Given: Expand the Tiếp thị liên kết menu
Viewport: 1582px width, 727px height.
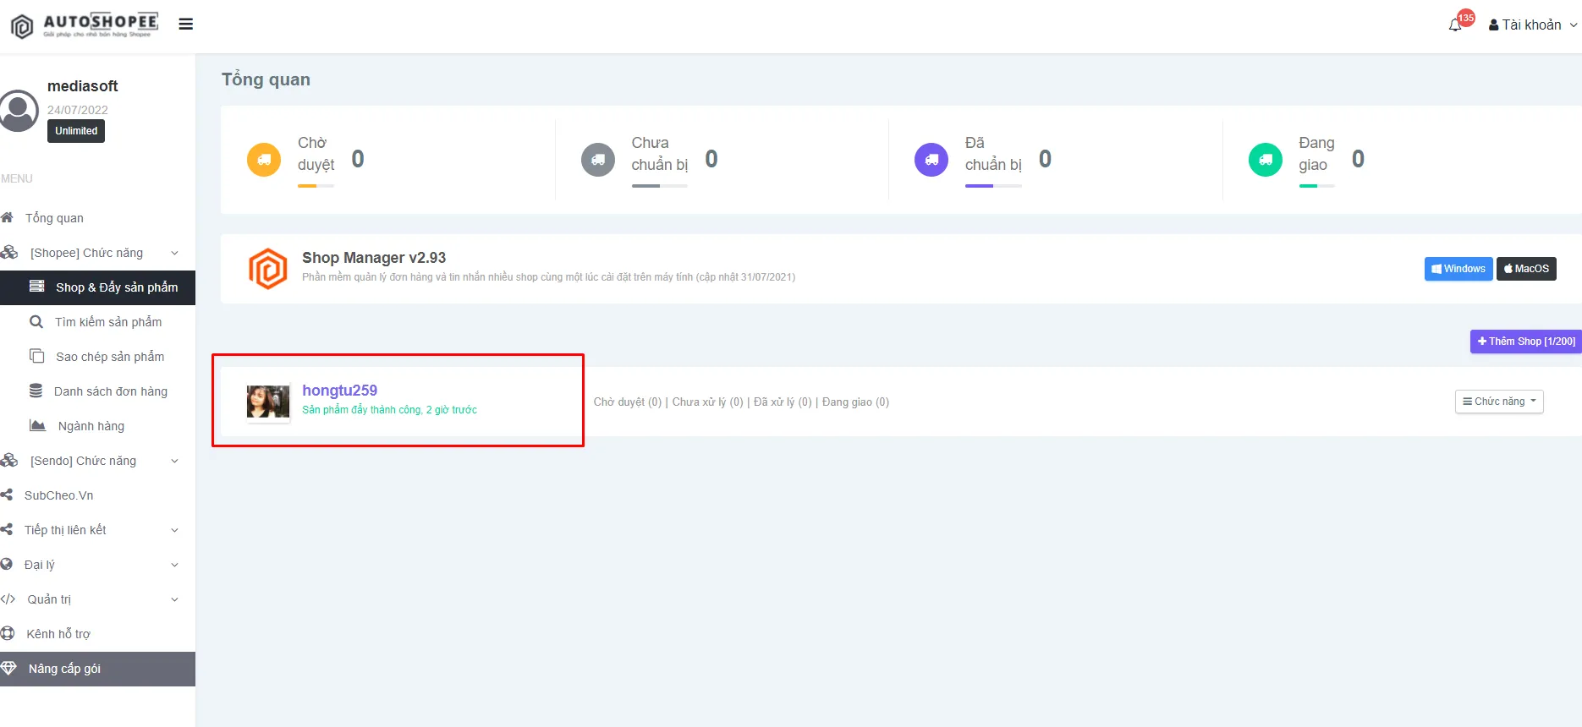Looking at the screenshot, I should pos(97,530).
